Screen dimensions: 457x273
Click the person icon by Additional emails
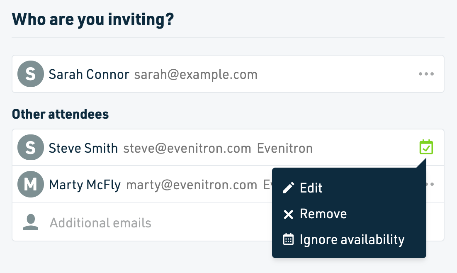click(30, 222)
